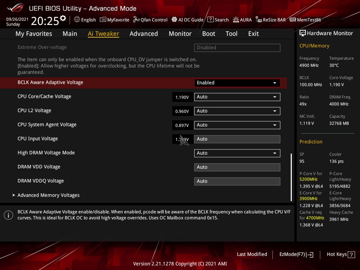Viewport: 360px width, 270px height.
Task: Click the CPU Input Voltage field
Action: 237,139
